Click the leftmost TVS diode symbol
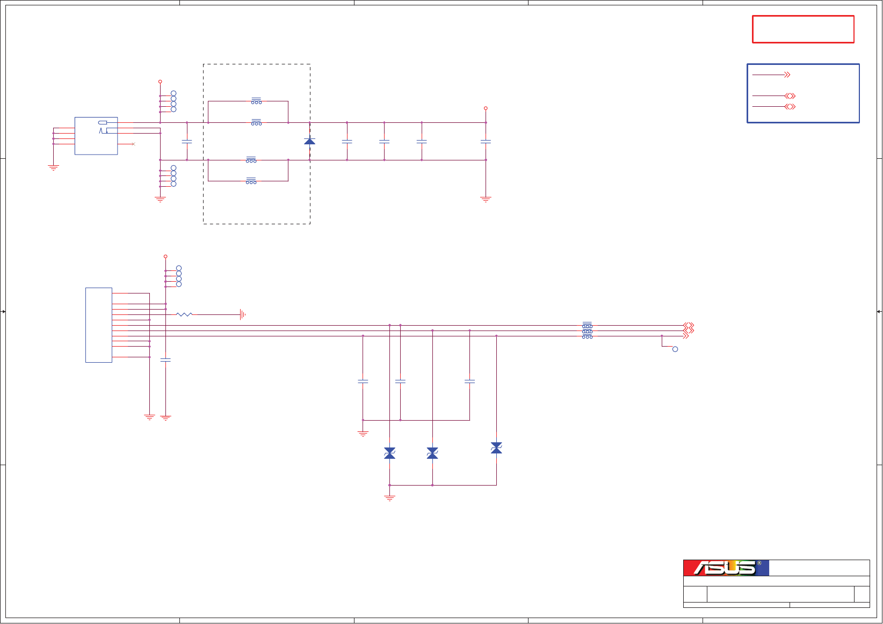This screenshot has height=624, width=883. (389, 453)
